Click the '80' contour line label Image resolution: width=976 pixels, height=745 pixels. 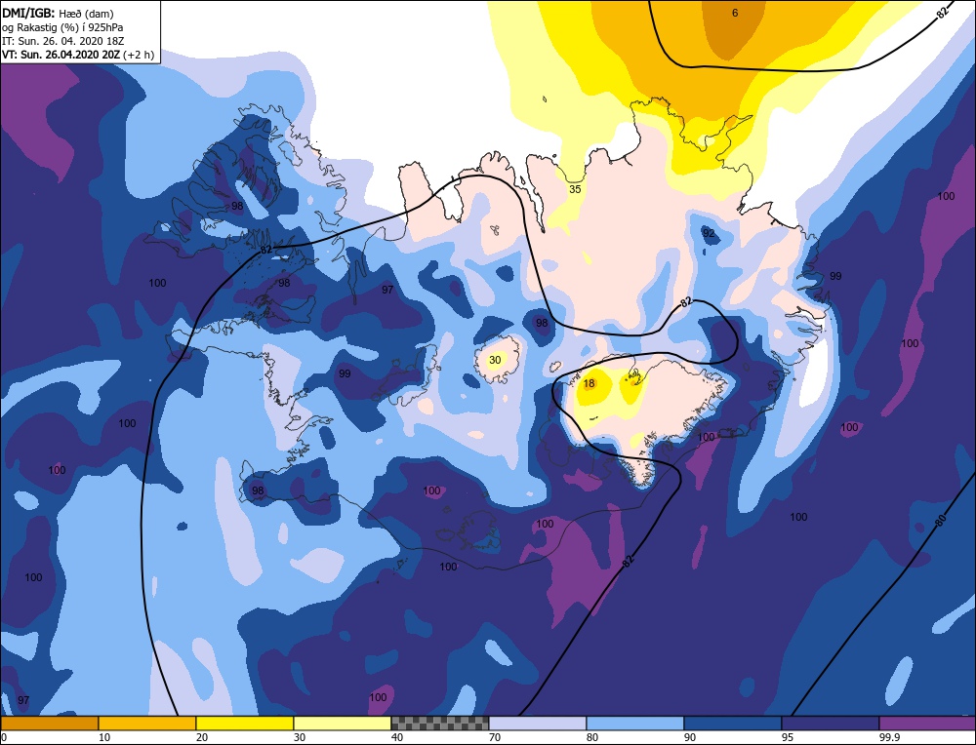pyautogui.click(x=941, y=520)
